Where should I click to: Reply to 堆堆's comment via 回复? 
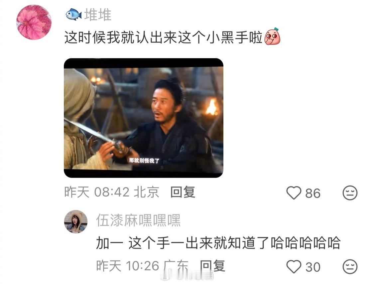point(183,192)
